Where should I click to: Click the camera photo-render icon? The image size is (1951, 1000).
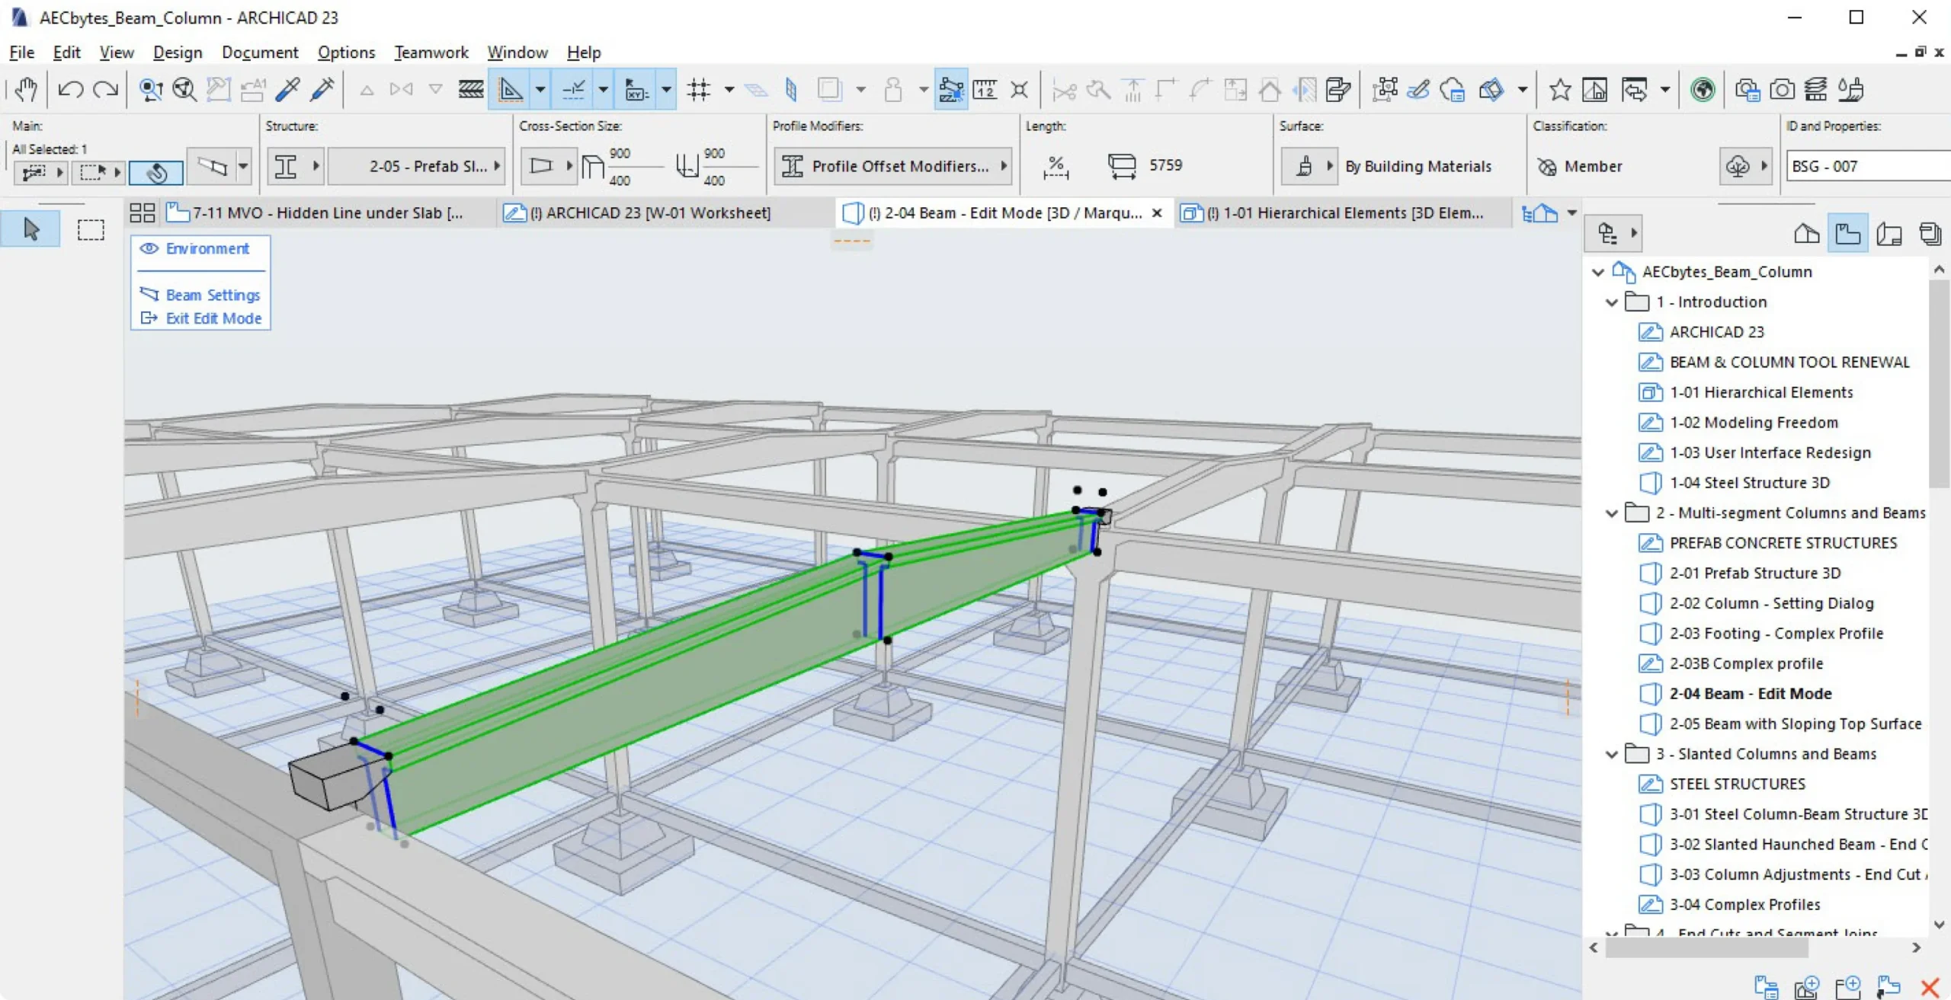point(1782,90)
